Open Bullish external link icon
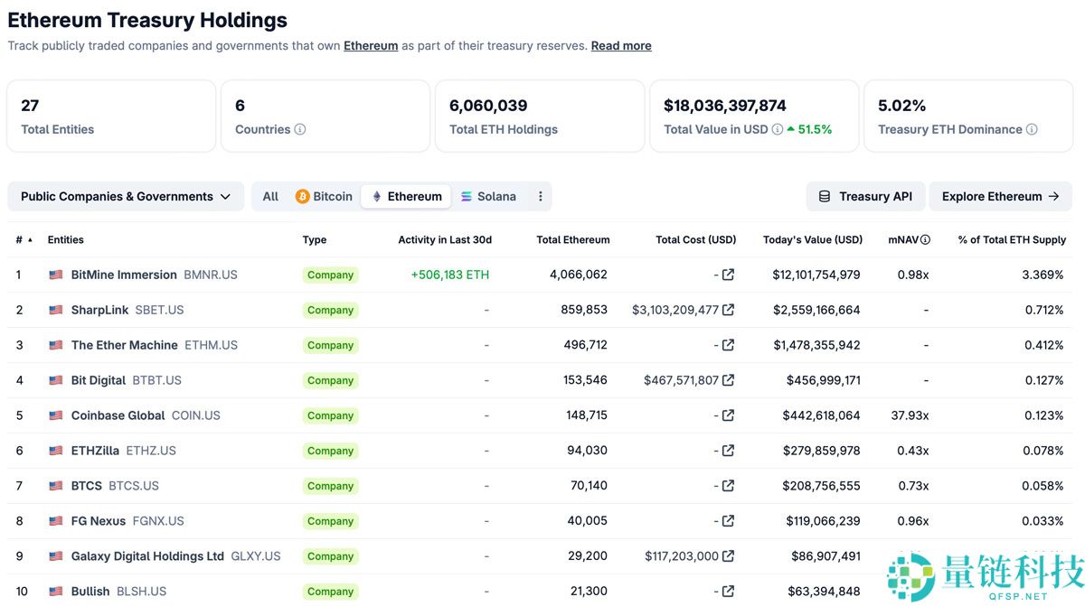 (728, 592)
